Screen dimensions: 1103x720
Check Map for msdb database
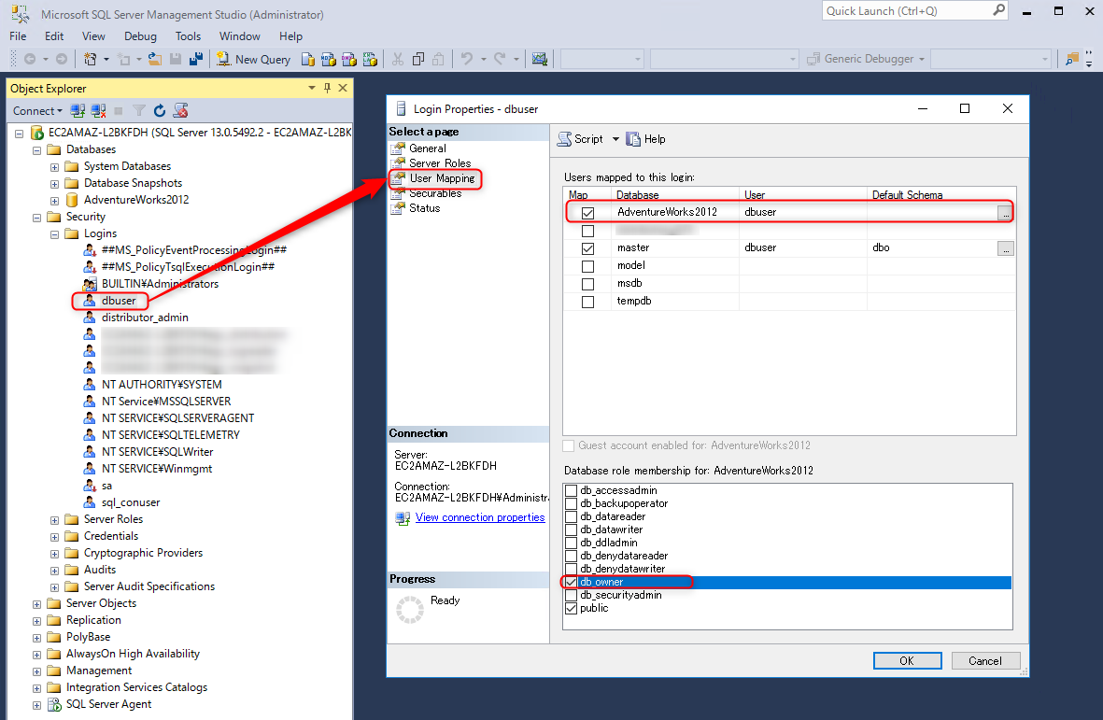(588, 284)
